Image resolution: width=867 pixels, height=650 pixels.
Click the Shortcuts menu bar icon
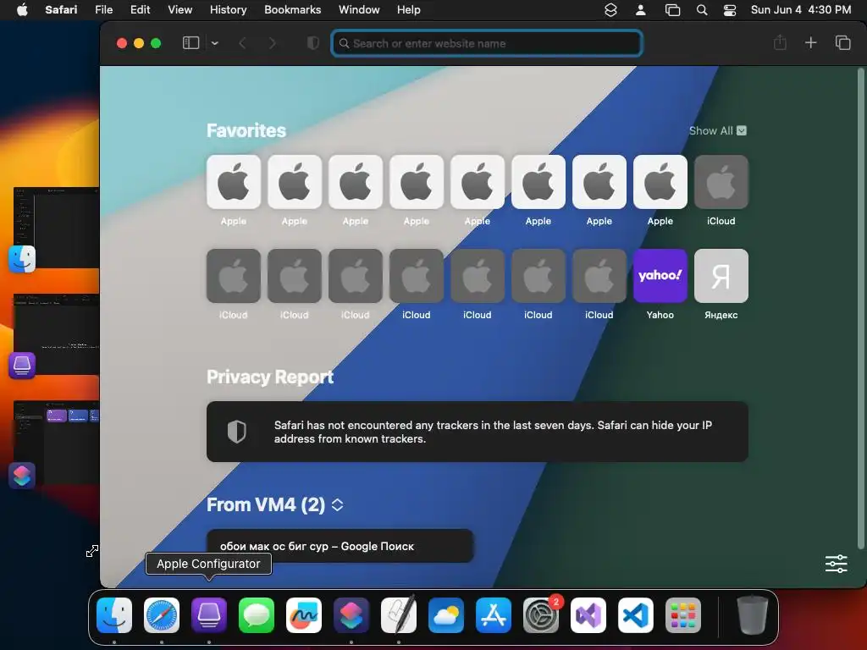click(610, 10)
